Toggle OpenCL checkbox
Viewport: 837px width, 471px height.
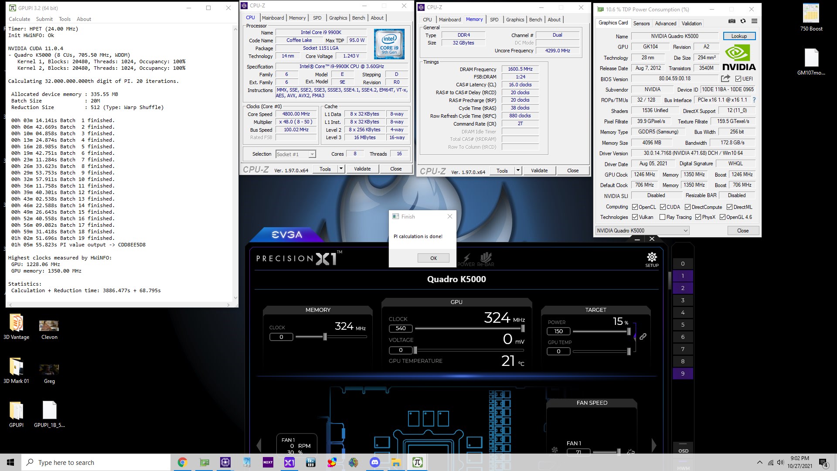(635, 207)
